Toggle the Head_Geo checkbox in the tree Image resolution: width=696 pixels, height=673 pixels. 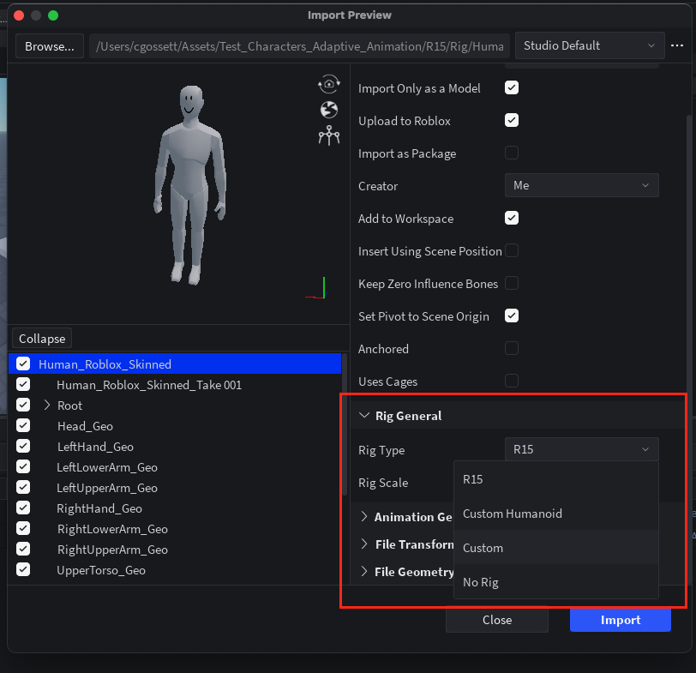tap(22, 425)
